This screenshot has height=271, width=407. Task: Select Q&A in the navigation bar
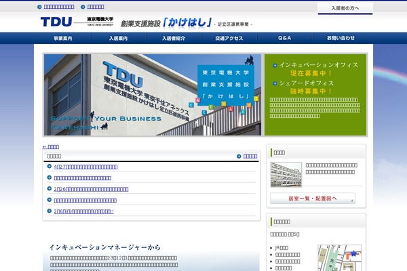(x=285, y=38)
